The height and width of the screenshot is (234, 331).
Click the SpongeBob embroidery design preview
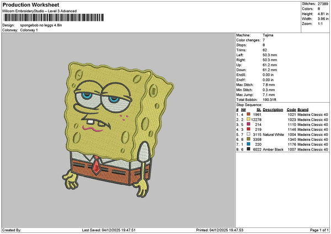pyautogui.click(x=118, y=129)
